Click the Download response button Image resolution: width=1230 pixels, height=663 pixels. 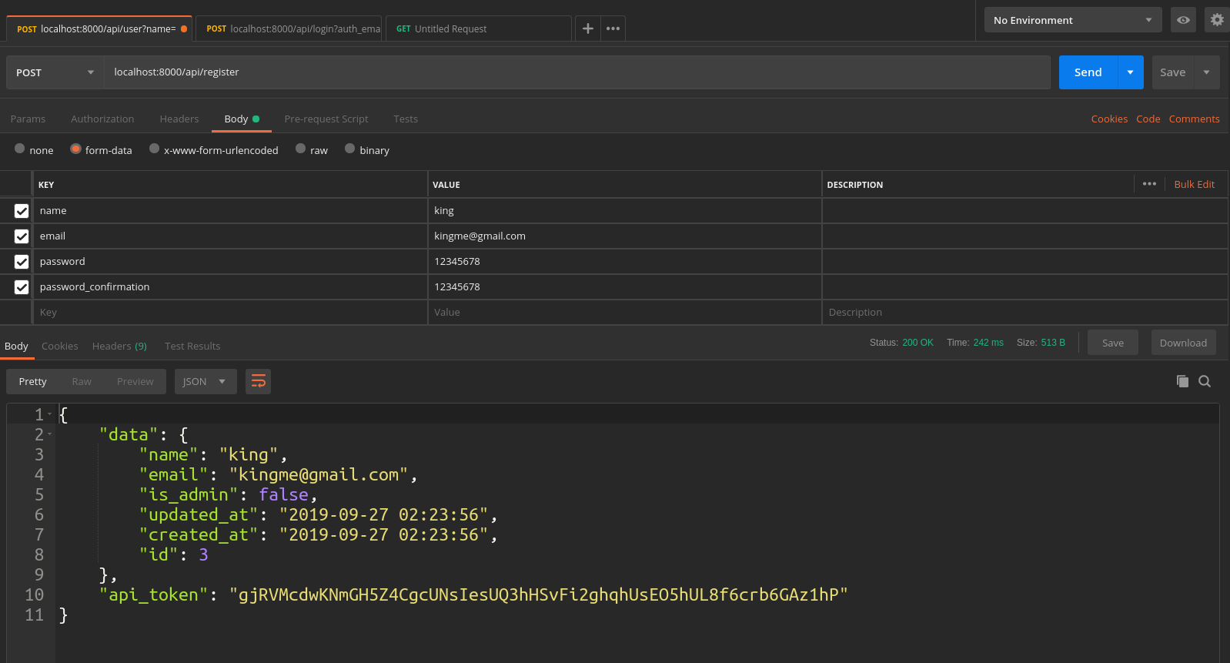tap(1184, 343)
